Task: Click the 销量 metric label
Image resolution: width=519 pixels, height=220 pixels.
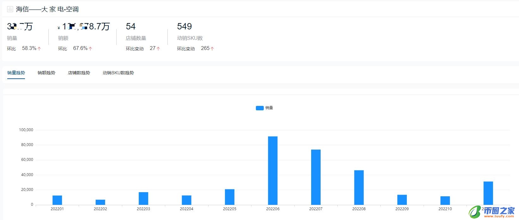Action: (x=12, y=38)
